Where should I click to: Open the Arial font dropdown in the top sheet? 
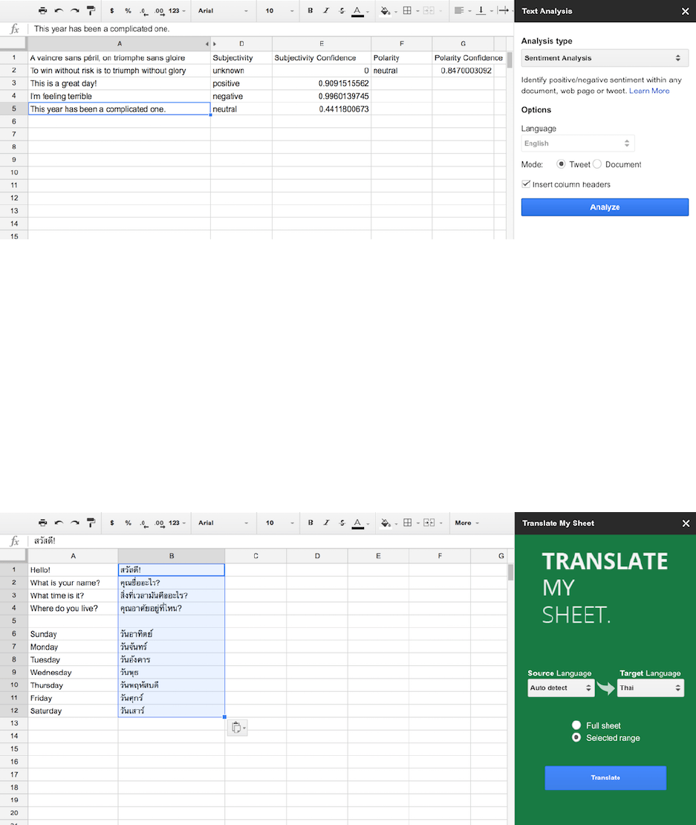pyautogui.click(x=223, y=10)
